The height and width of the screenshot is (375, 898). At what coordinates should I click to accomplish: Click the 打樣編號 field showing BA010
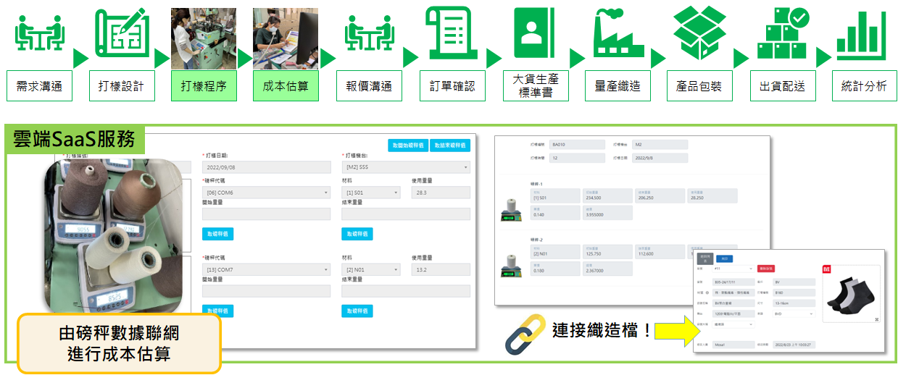point(576,145)
